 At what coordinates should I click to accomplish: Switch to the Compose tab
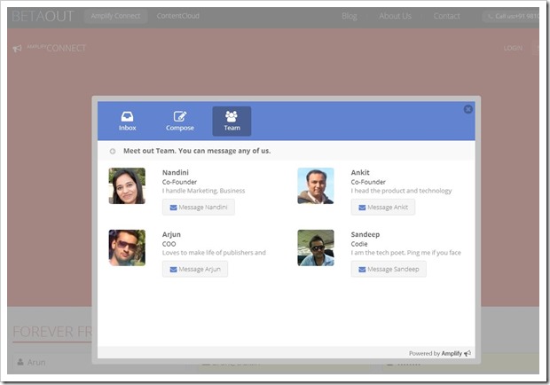coord(180,122)
